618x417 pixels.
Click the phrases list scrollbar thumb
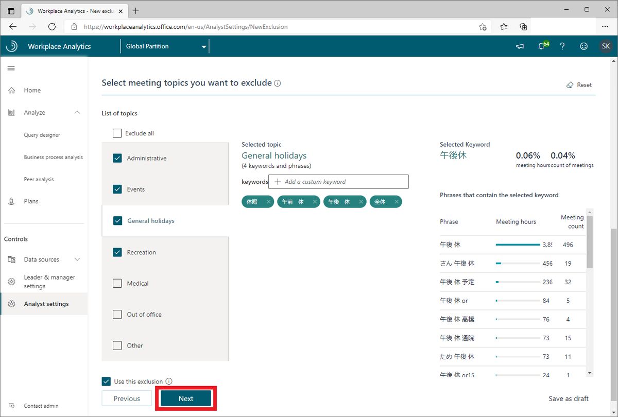pos(590,241)
